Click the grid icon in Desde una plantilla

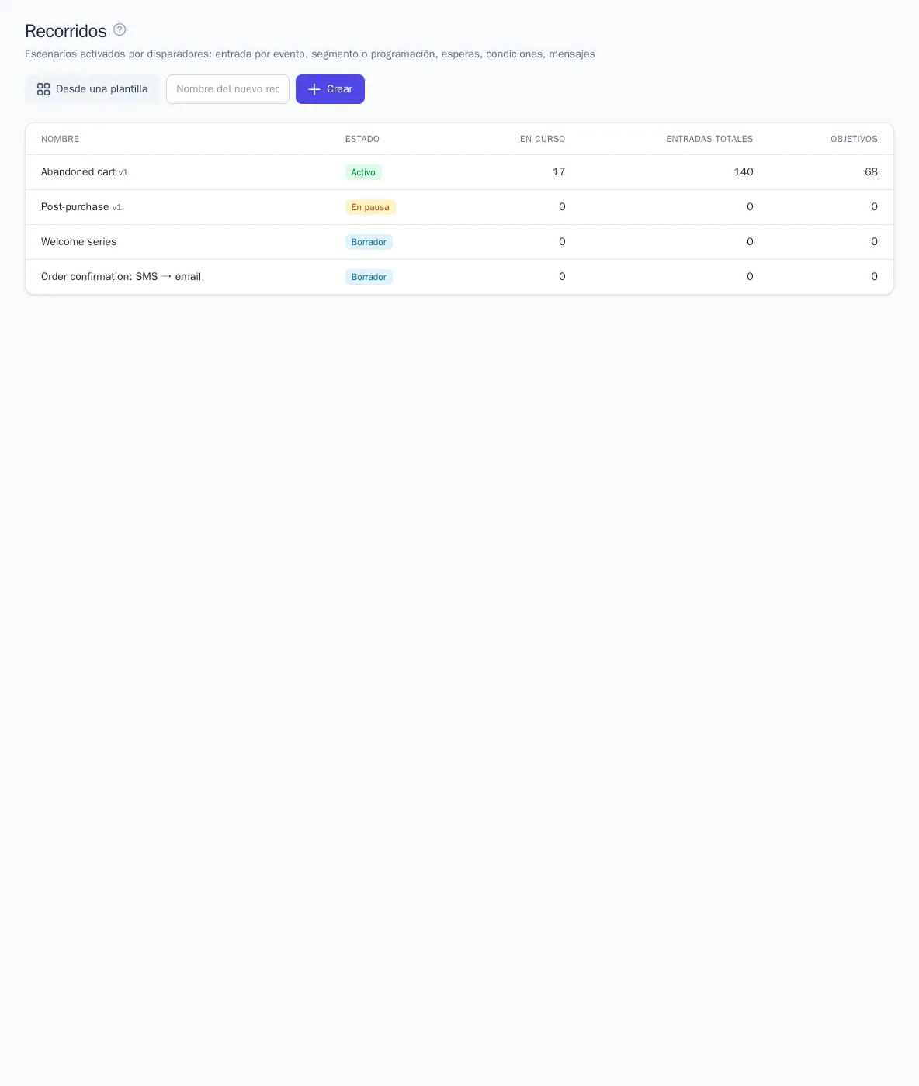[43, 89]
